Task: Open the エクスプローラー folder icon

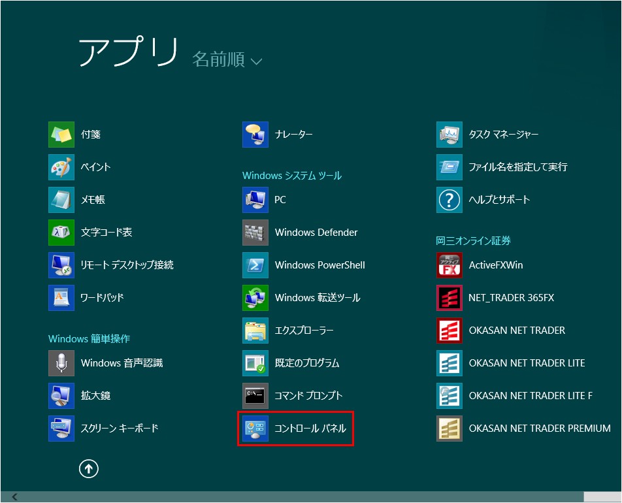Action: (255, 331)
